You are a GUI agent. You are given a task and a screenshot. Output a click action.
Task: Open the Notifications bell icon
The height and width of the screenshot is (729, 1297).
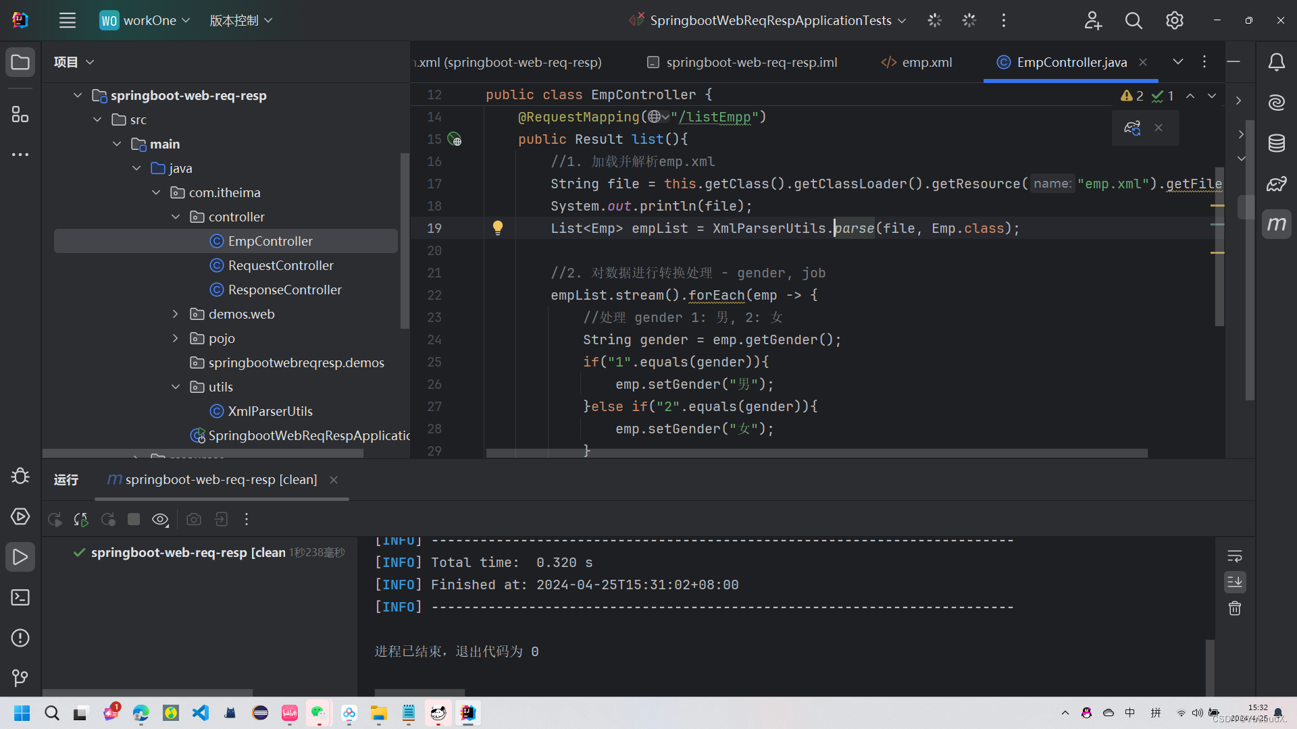[x=1276, y=62]
